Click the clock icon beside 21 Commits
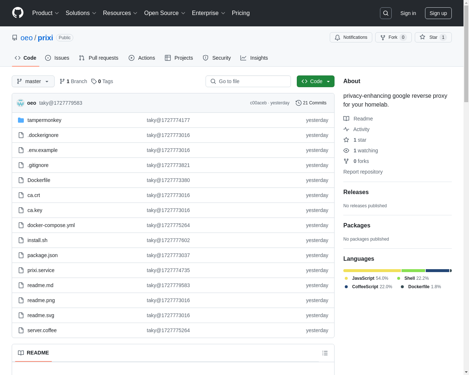469x375 pixels. [x=299, y=103]
